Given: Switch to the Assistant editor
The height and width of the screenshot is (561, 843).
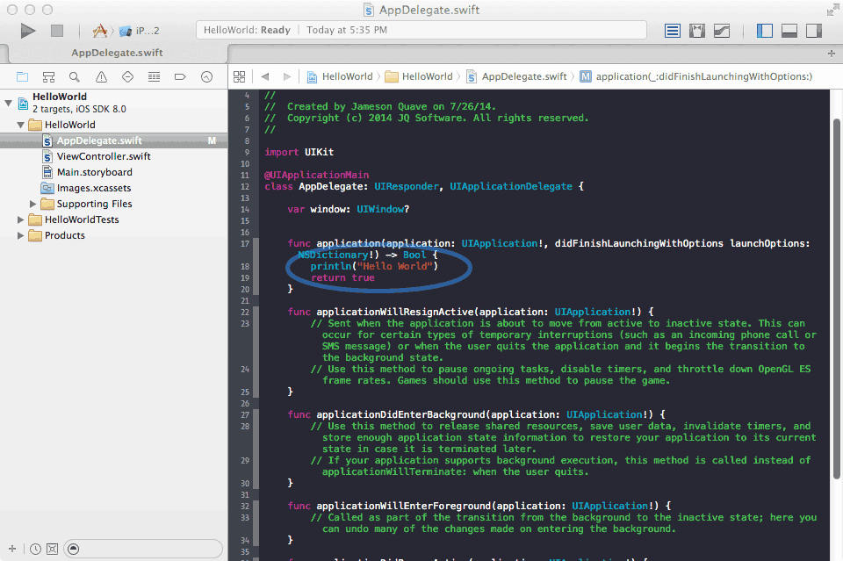Looking at the screenshot, I should coord(697,31).
